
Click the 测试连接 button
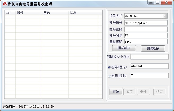tap(153, 48)
